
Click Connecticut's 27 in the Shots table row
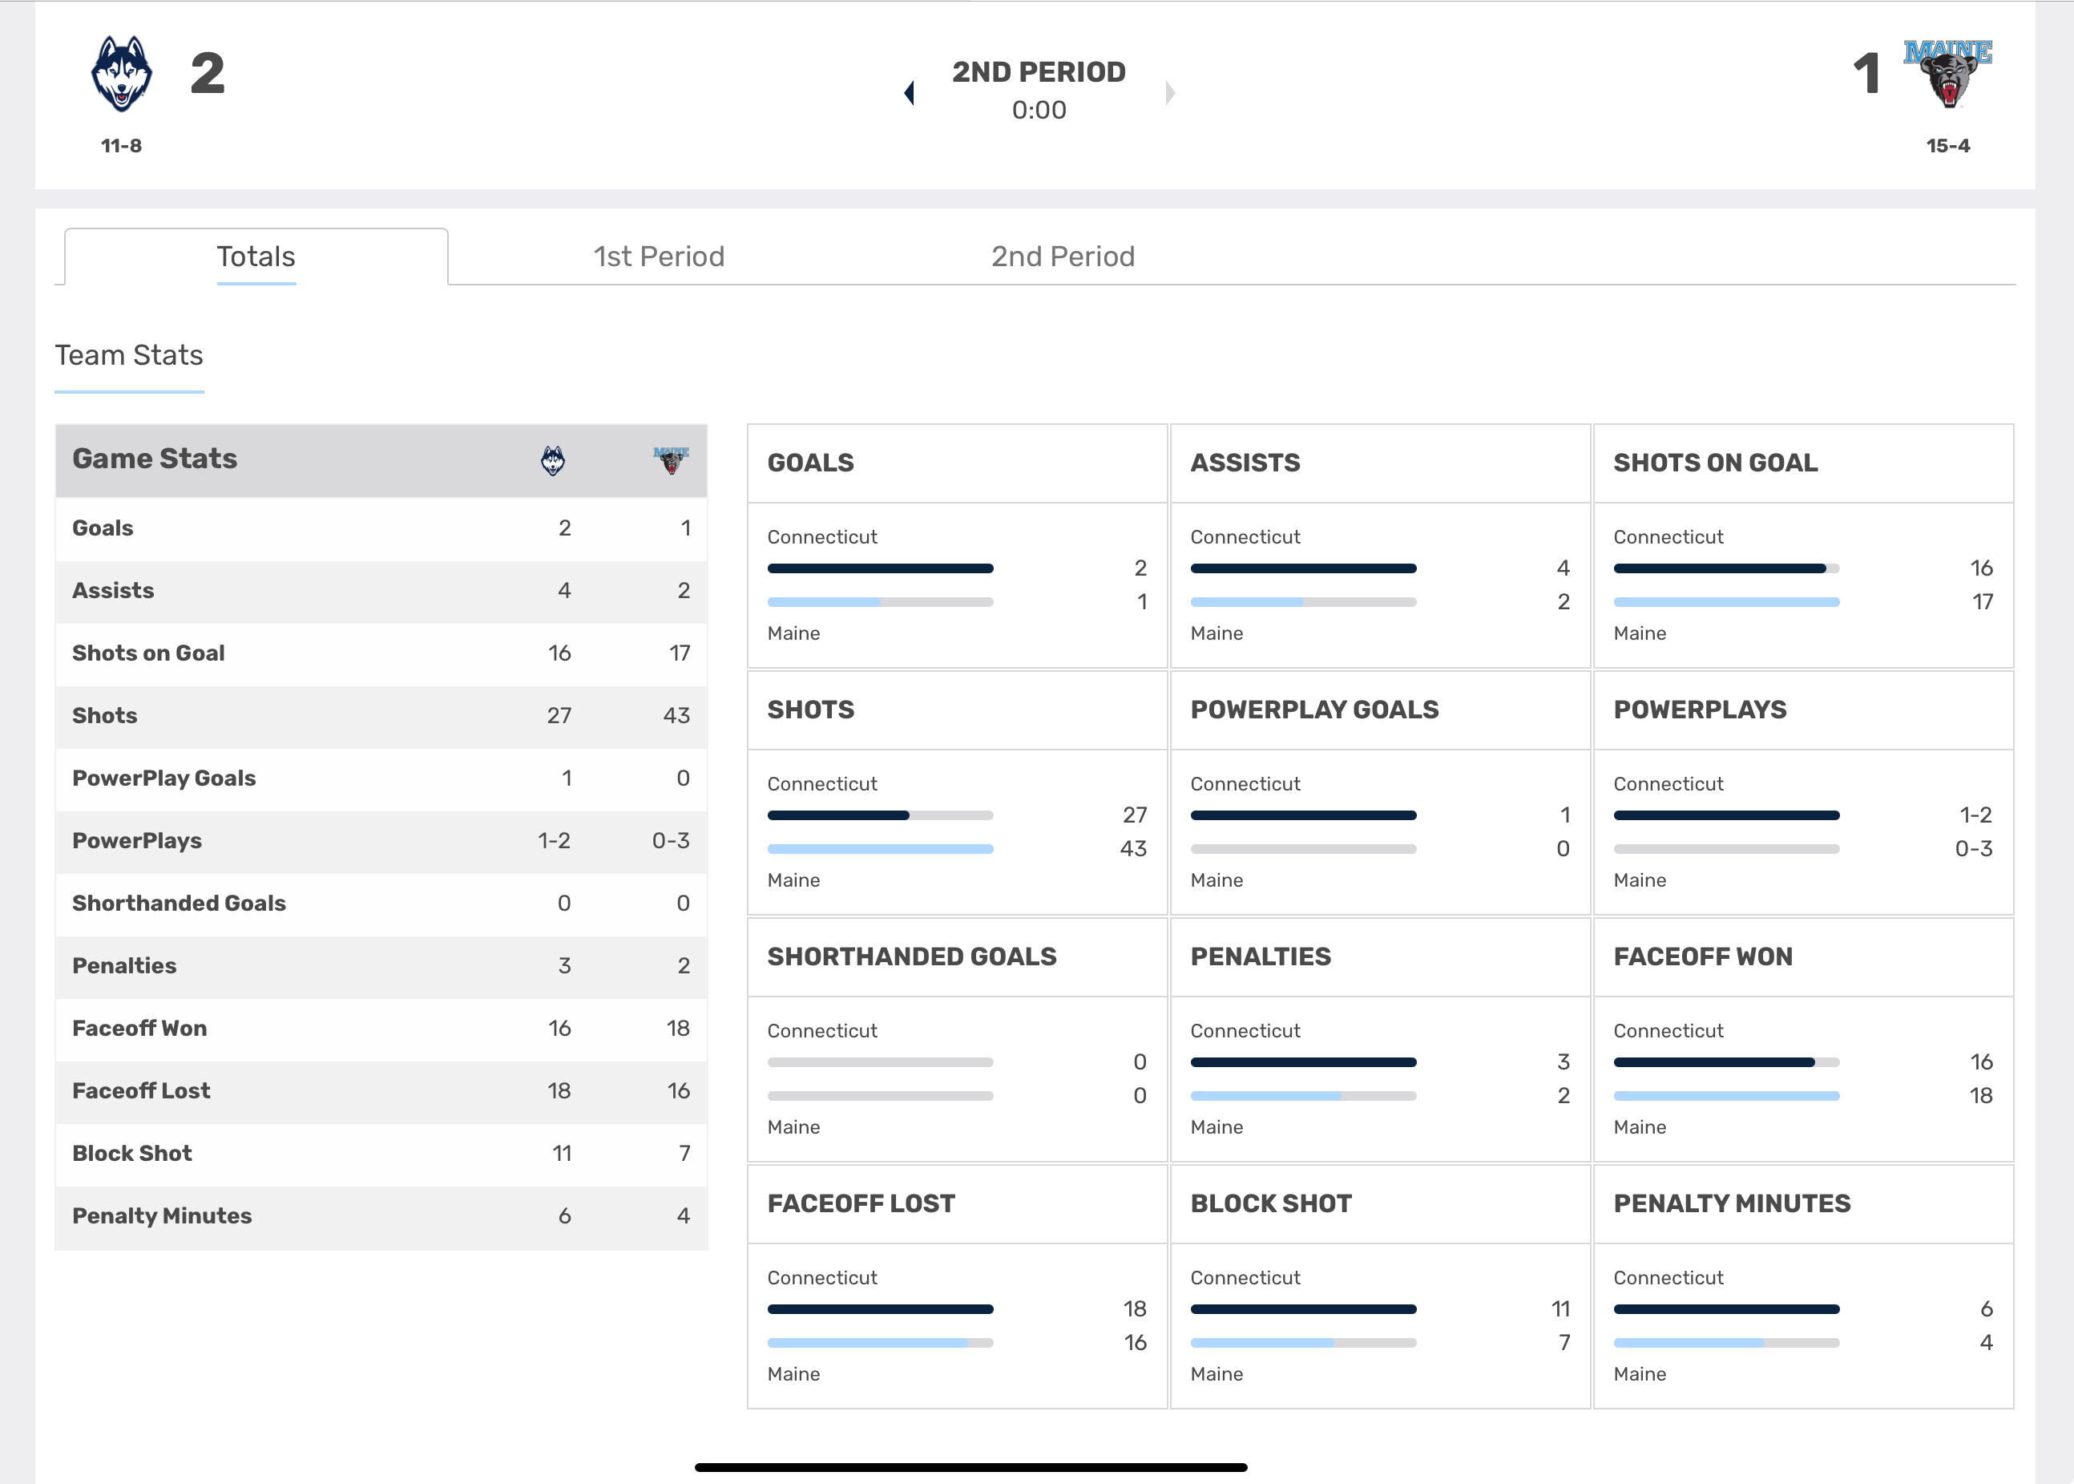coord(559,715)
